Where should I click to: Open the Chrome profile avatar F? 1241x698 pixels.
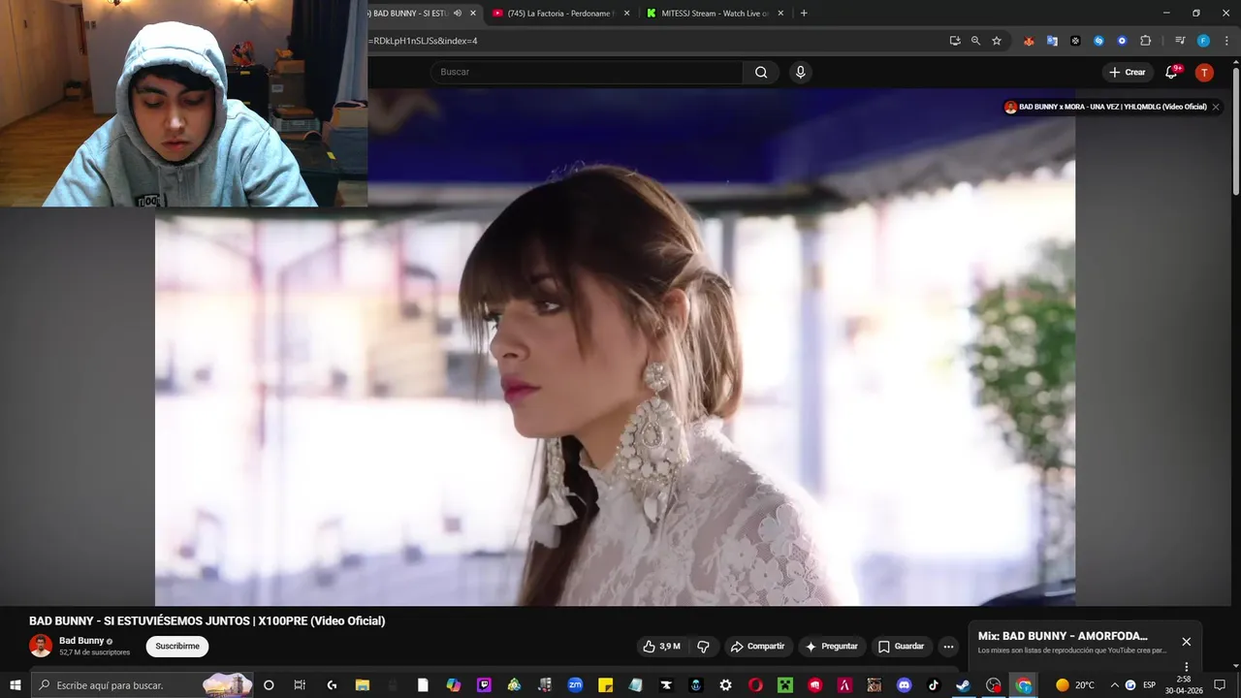(x=1203, y=41)
